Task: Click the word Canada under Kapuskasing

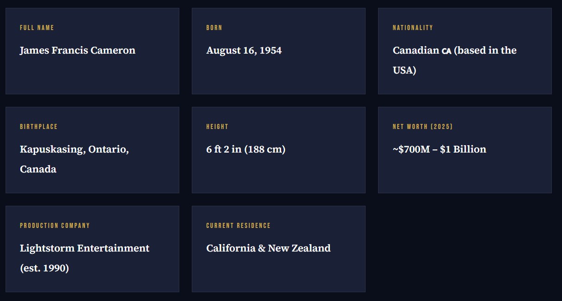Action: point(38,169)
